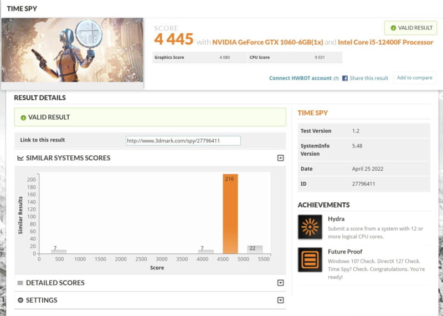Click the Share this result link text
Image resolution: width=443 pixels, height=316 pixels.
click(369, 78)
